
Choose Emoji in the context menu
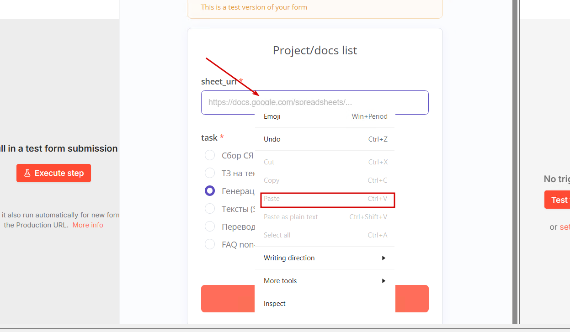click(272, 116)
